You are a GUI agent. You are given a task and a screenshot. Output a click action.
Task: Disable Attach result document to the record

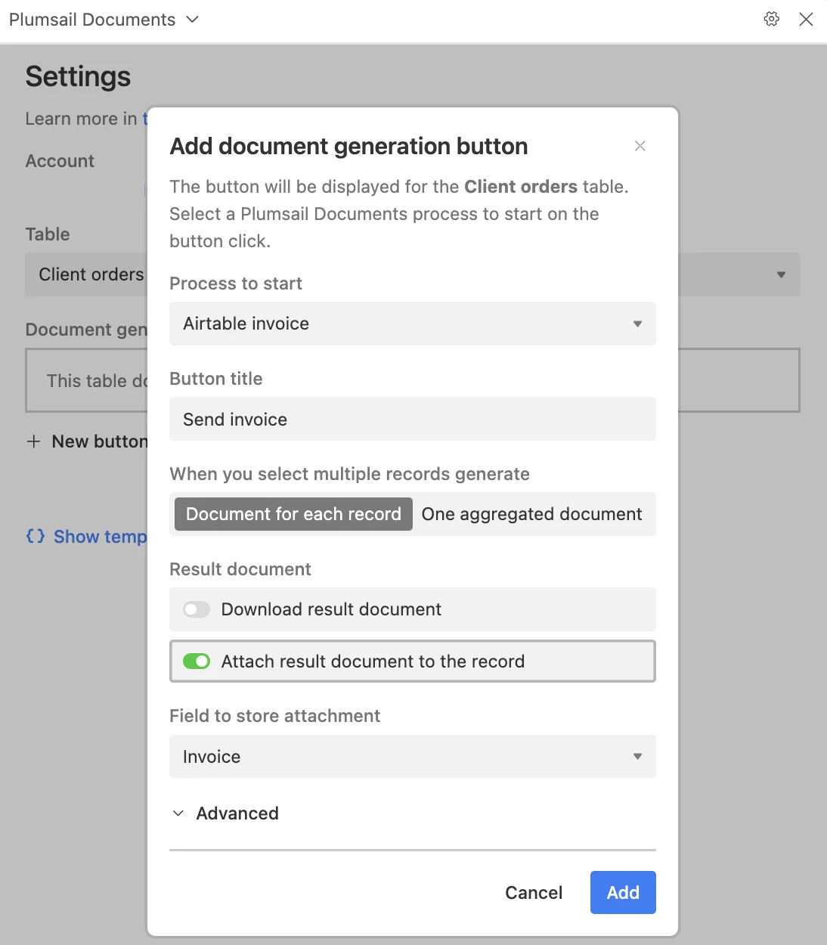click(196, 661)
